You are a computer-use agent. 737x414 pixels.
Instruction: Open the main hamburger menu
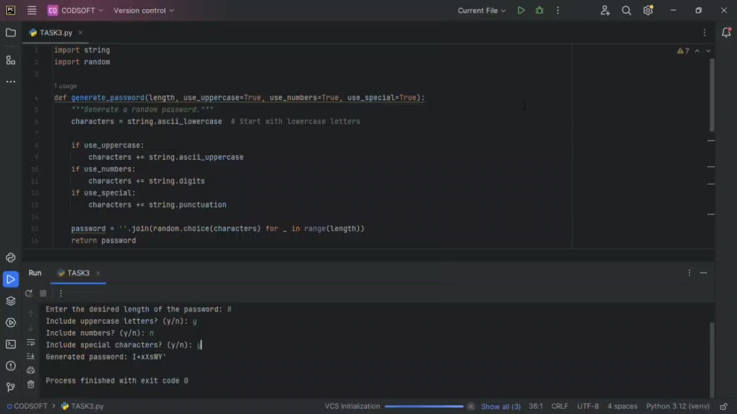[x=32, y=10]
